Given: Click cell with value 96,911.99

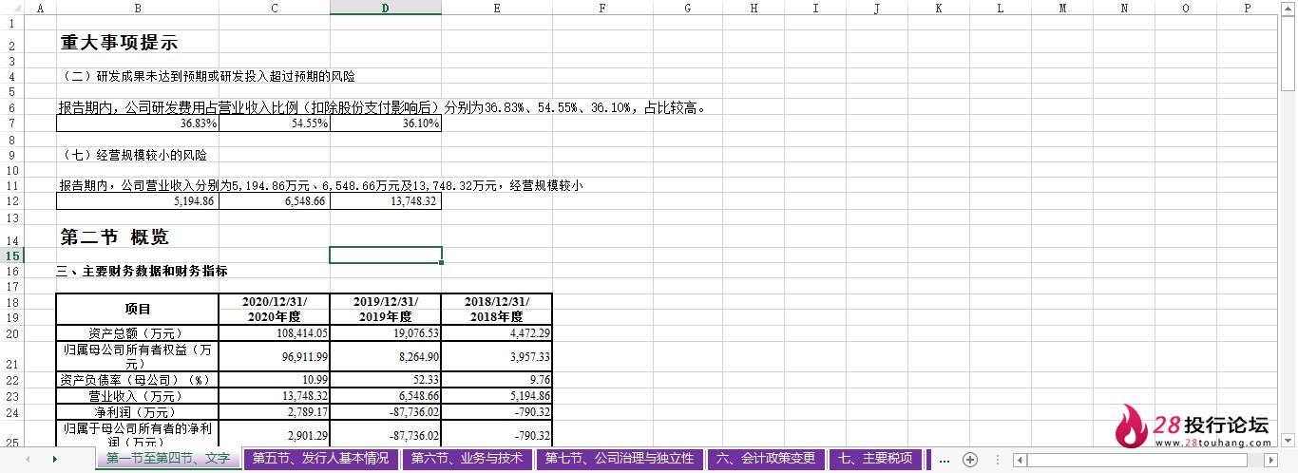Looking at the screenshot, I should click(275, 356).
